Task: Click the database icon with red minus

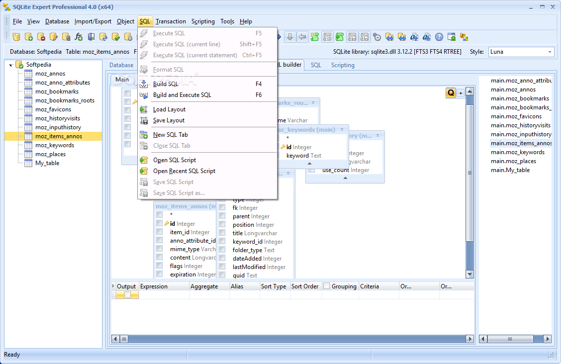Action: pos(41,37)
